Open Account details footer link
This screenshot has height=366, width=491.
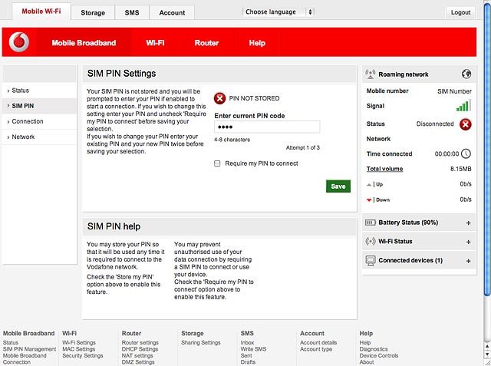coord(318,342)
